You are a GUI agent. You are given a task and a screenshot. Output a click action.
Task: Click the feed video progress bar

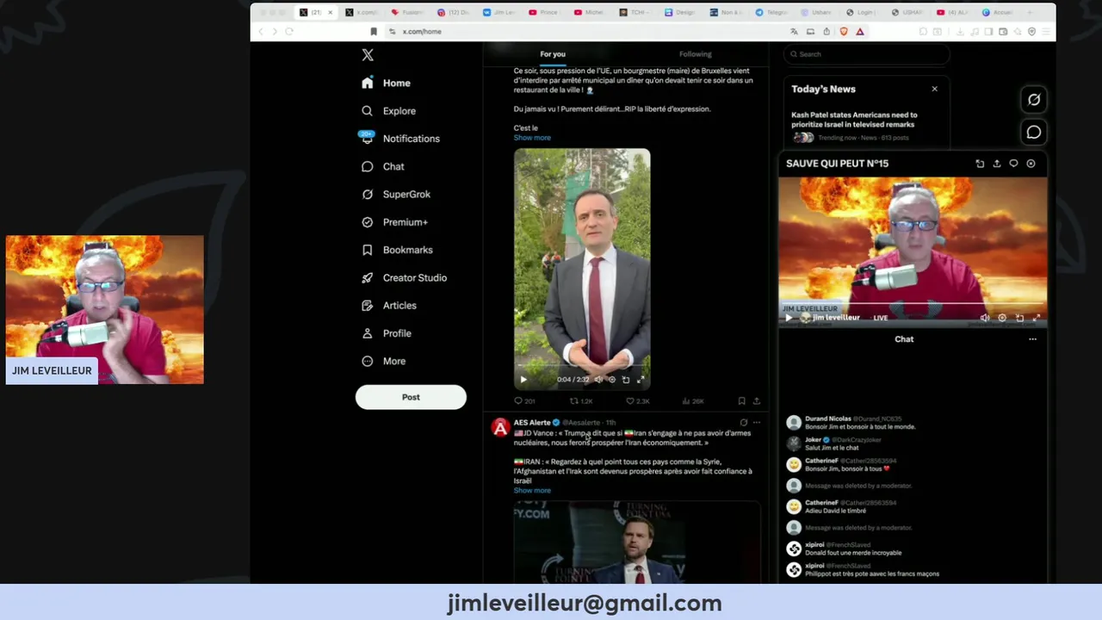[x=582, y=367]
